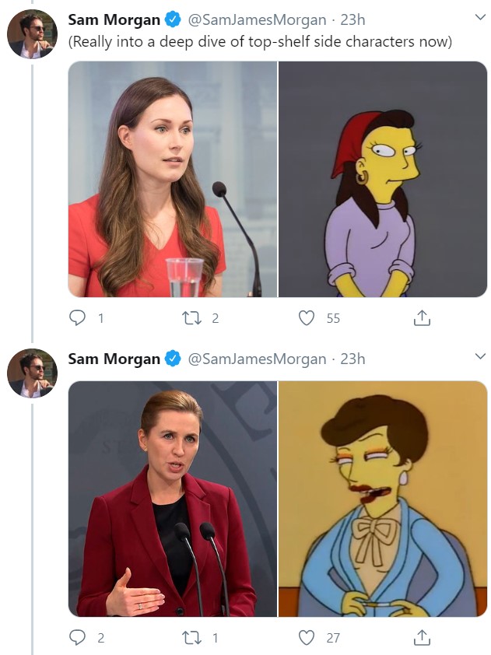Open photo of woman in burgundy blazer
The height and width of the screenshot is (655, 491).
click(172, 499)
